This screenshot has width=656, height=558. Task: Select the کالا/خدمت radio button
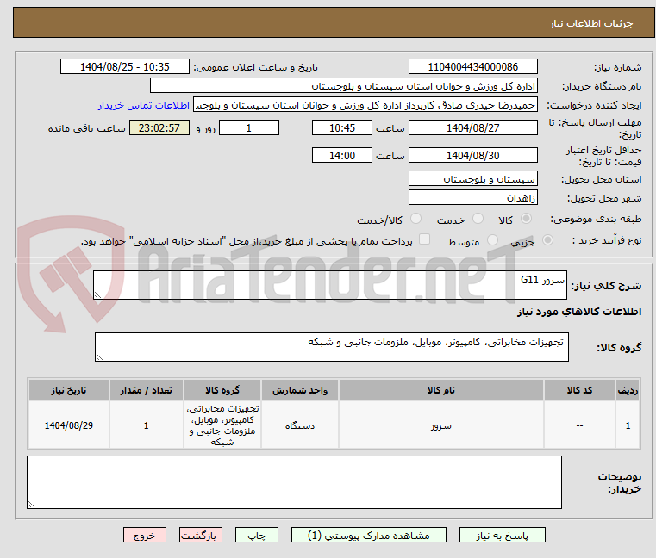(x=415, y=219)
